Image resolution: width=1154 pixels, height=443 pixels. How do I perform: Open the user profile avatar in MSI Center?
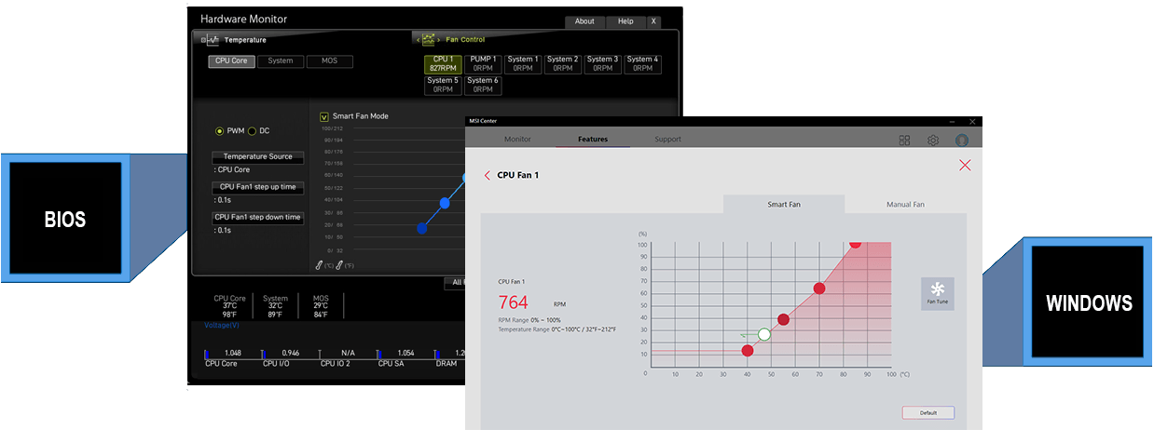pos(962,140)
